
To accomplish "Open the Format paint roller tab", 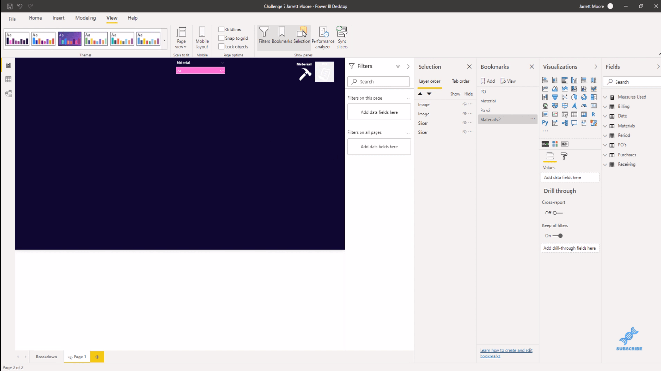I will tap(564, 156).
